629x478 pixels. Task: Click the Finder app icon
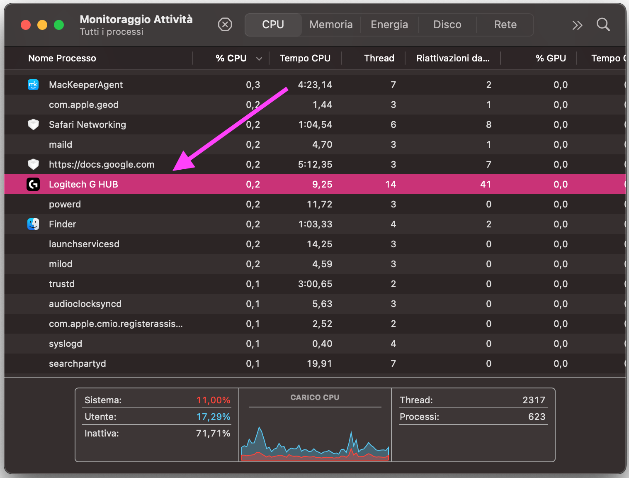[x=33, y=224]
